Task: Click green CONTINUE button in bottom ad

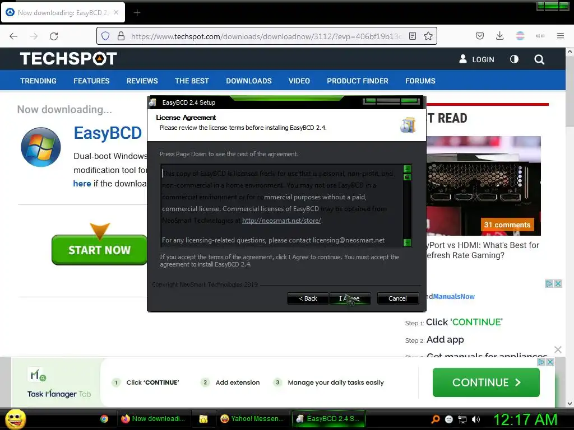Action: [x=486, y=382]
